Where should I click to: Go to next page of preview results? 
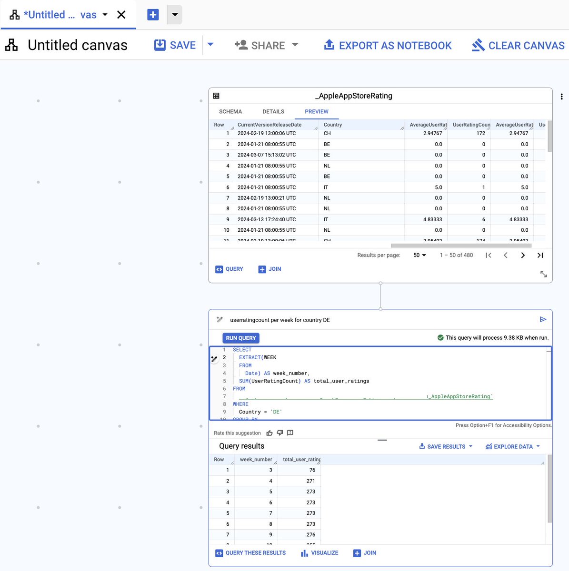(523, 255)
